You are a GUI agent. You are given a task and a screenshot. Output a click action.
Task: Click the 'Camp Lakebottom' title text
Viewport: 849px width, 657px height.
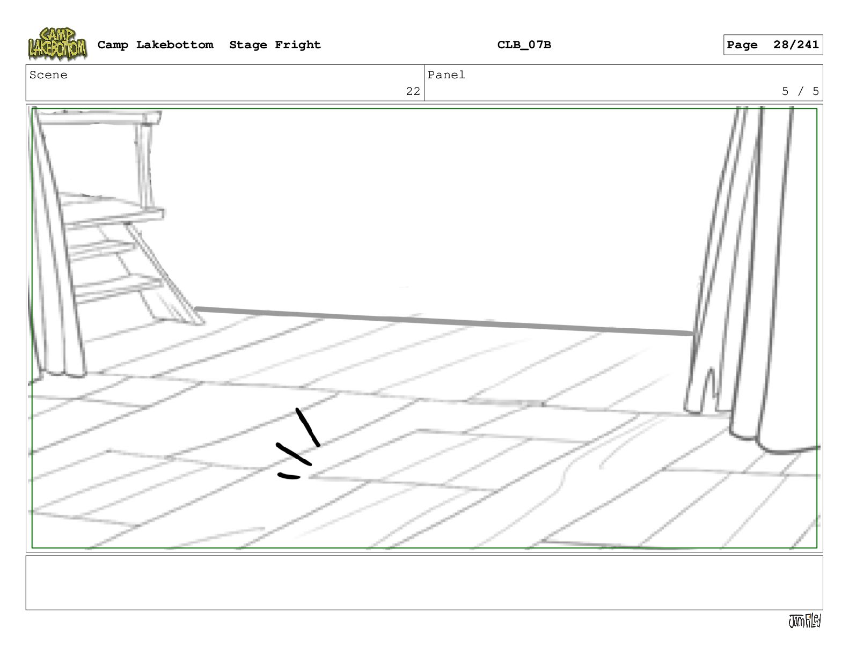tap(155, 45)
